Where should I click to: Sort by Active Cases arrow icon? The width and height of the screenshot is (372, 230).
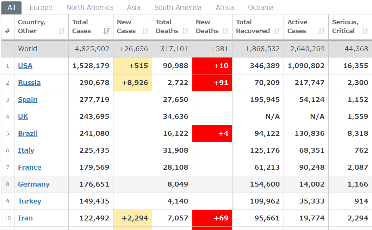322,31
